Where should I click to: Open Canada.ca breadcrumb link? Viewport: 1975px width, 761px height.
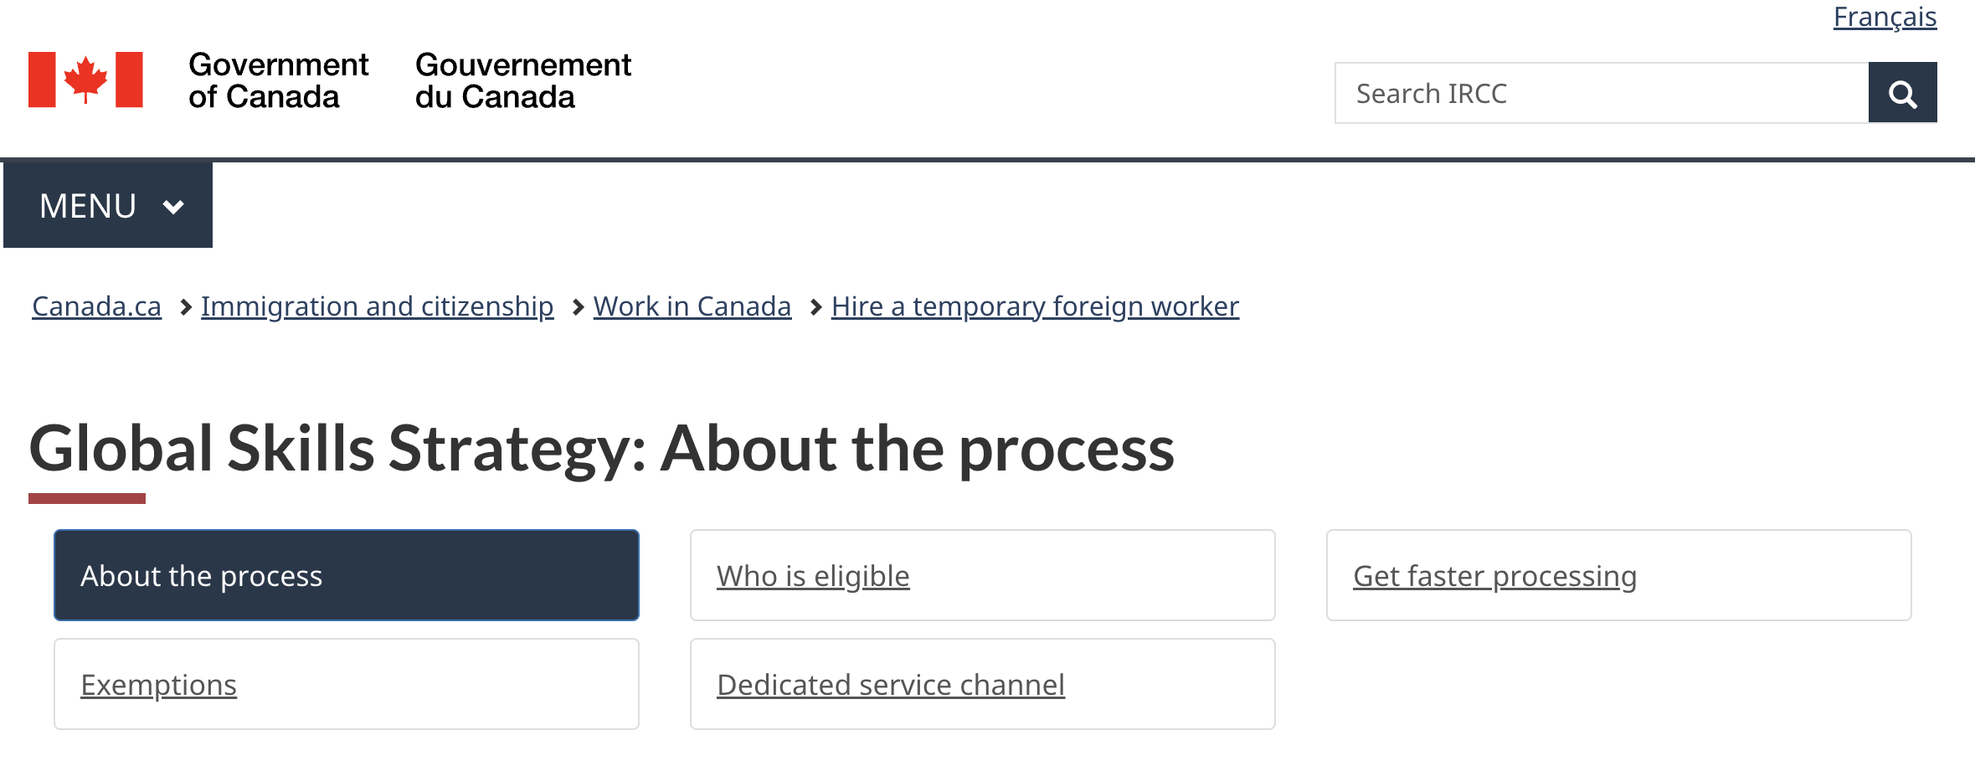96,306
